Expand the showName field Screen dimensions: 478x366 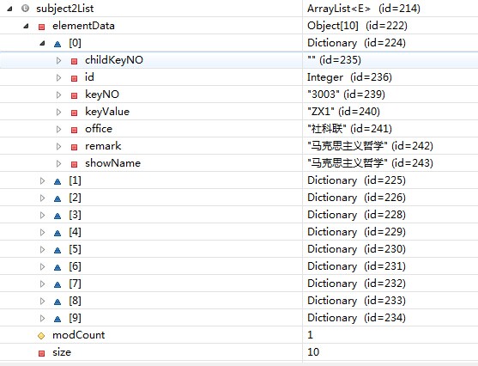point(59,163)
